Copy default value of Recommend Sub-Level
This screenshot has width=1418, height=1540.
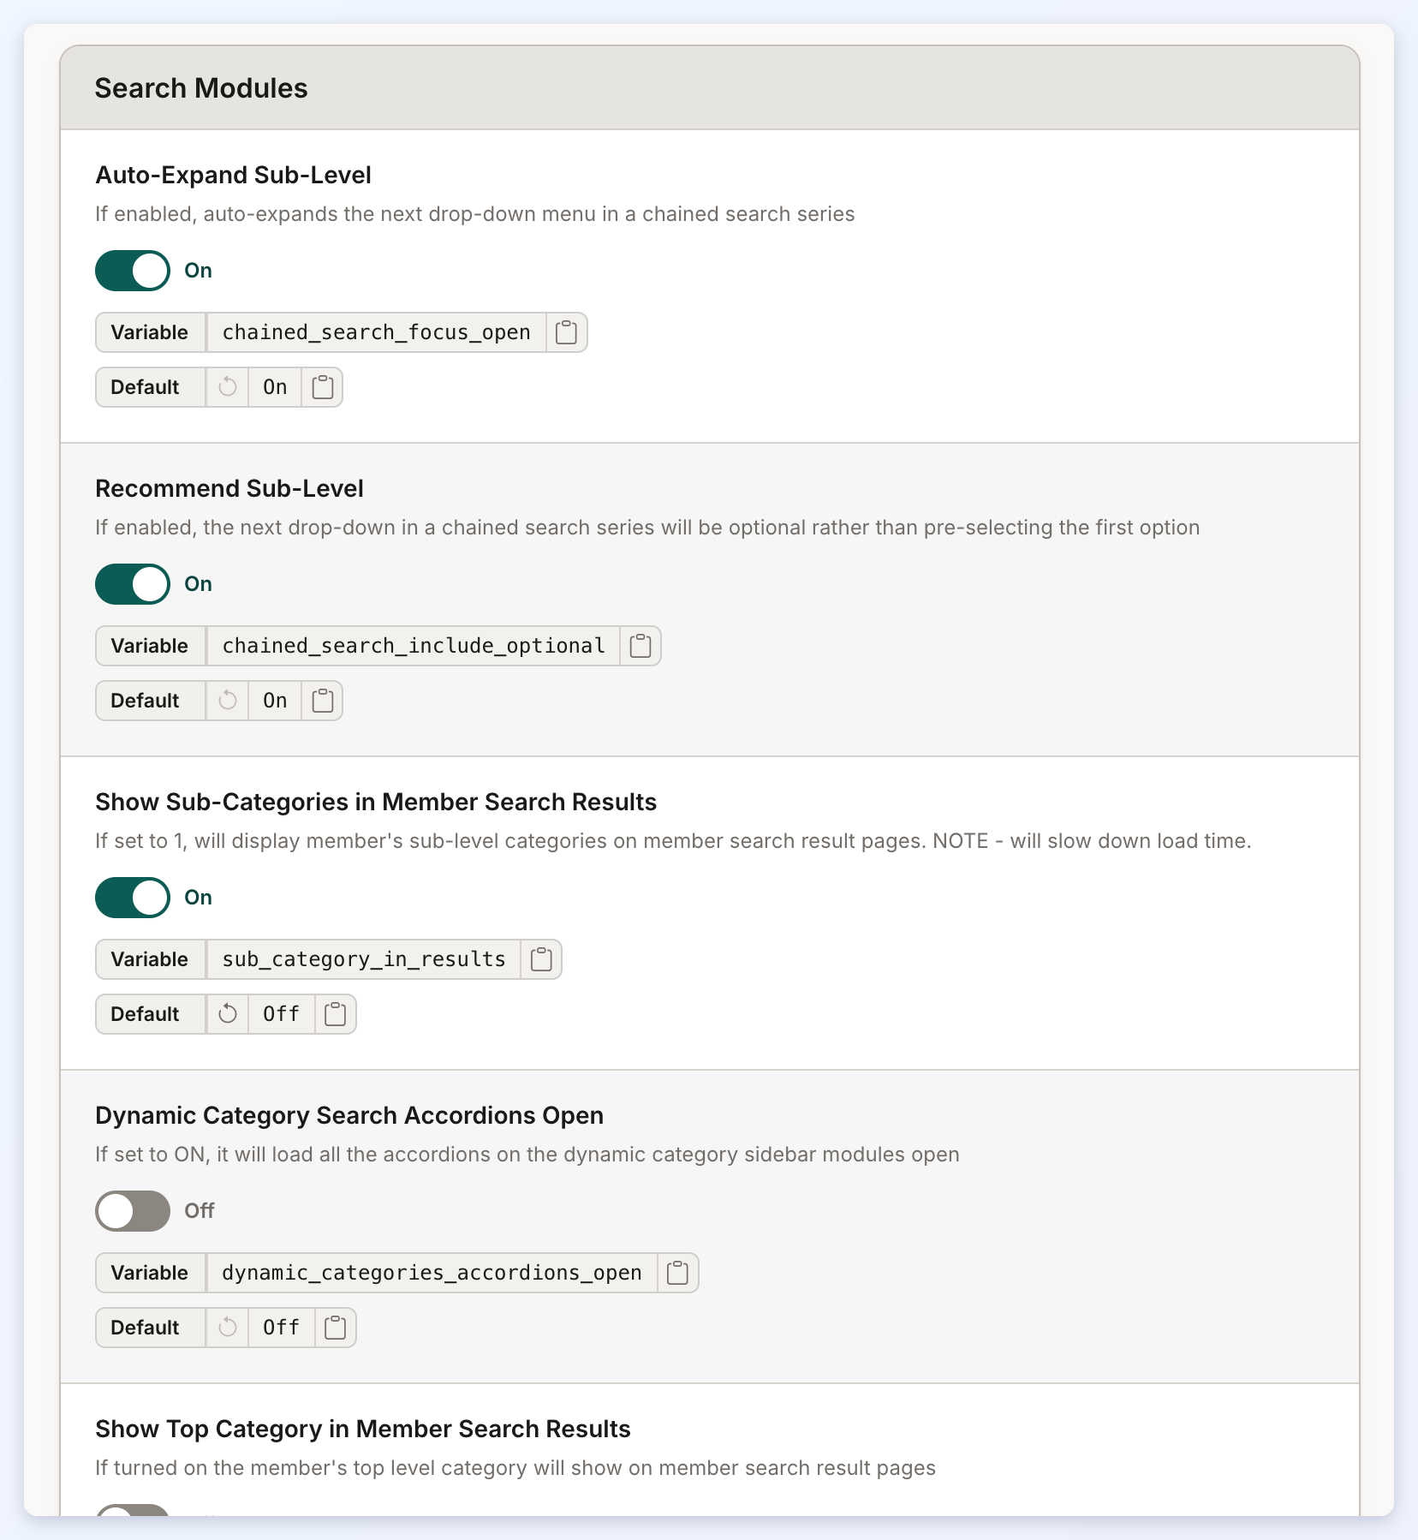point(323,701)
